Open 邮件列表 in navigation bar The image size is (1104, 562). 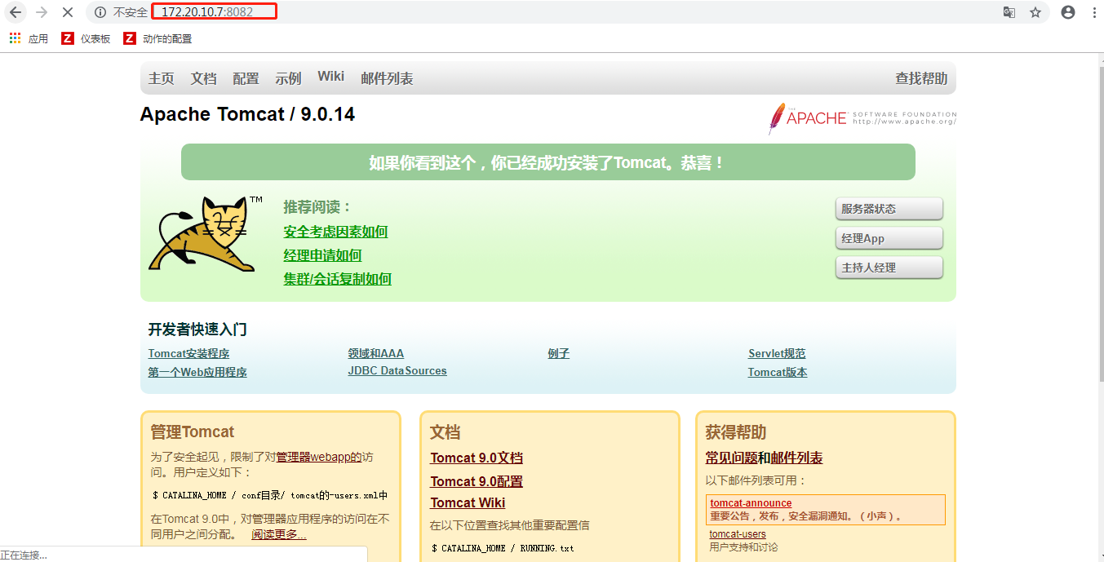[387, 78]
